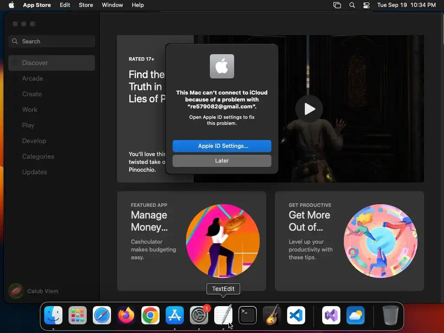Go to the Arcade section
Viewport: 444px width, 333px height.
click(x=52, y=78)
